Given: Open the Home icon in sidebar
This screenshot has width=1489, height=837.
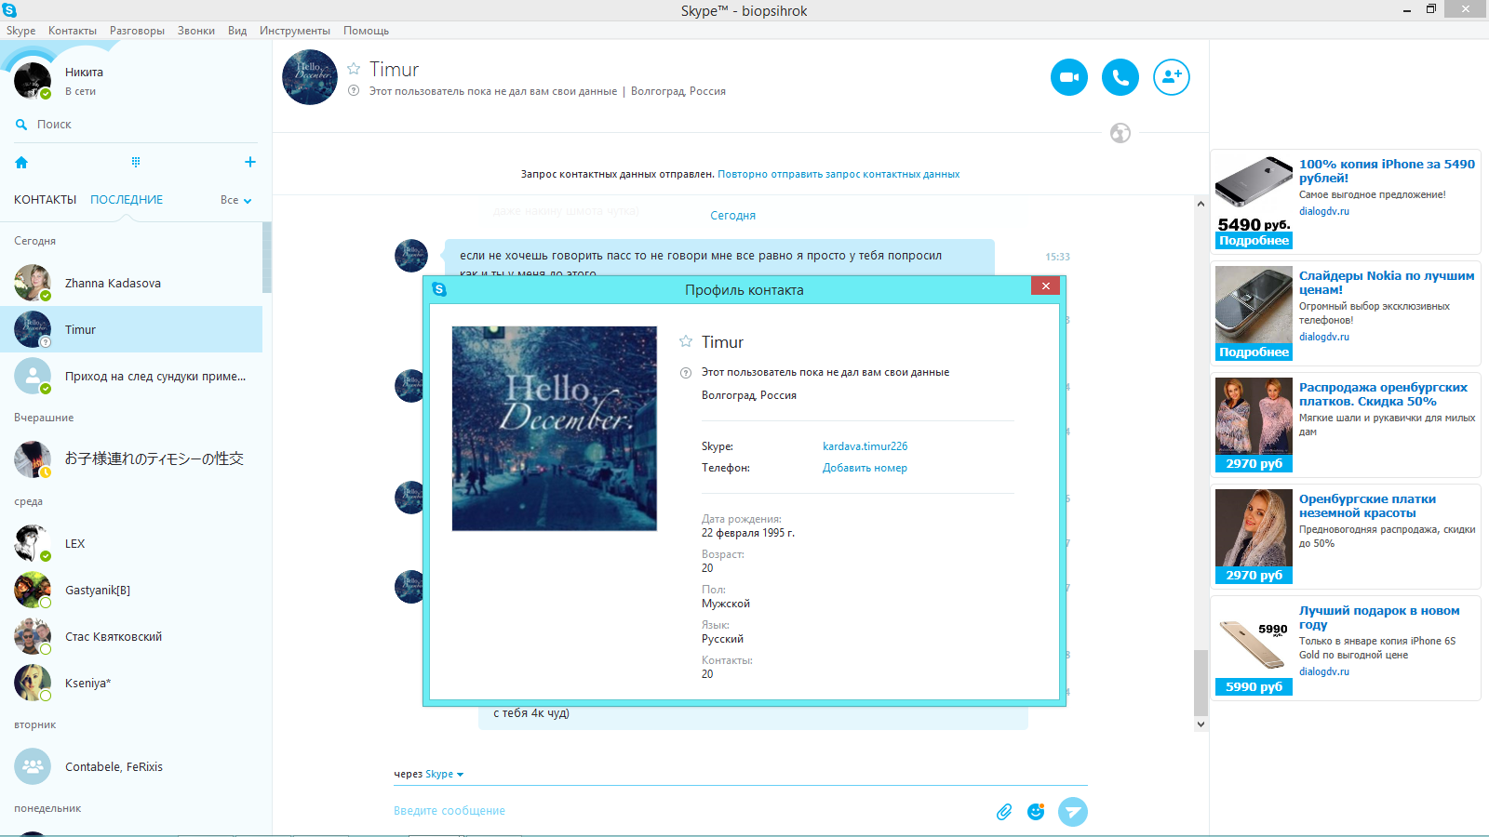Looking at the screenshot, I should (21, 162).
